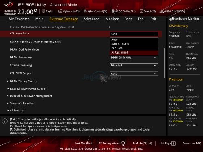203x152 pixels.
Task: Click the 4000 MHz frequency value
Action: [x=174, y=36]
